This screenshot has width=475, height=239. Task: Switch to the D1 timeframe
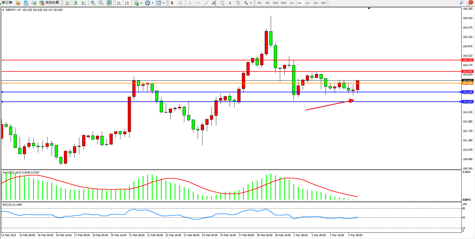[308, 3]
